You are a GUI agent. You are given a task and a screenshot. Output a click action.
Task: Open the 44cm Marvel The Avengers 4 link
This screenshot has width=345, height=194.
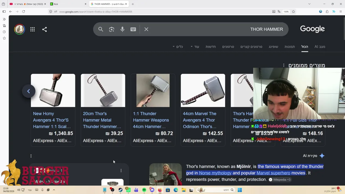click(200, 120)
